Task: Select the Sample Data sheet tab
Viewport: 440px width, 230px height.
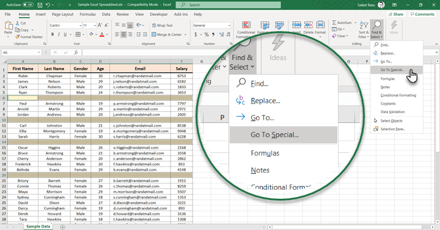Action: 38,226
